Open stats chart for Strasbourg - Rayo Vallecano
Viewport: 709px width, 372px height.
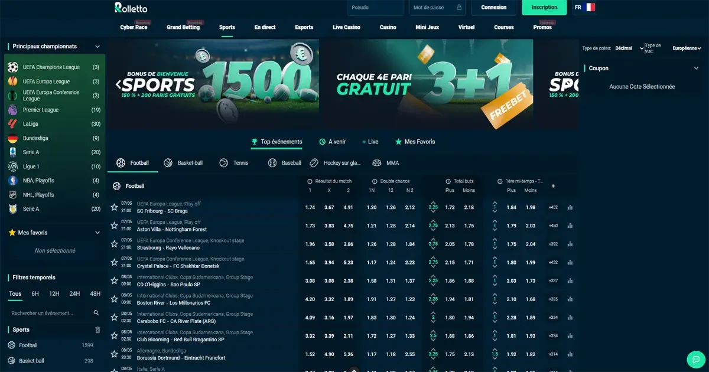(570, 244)
